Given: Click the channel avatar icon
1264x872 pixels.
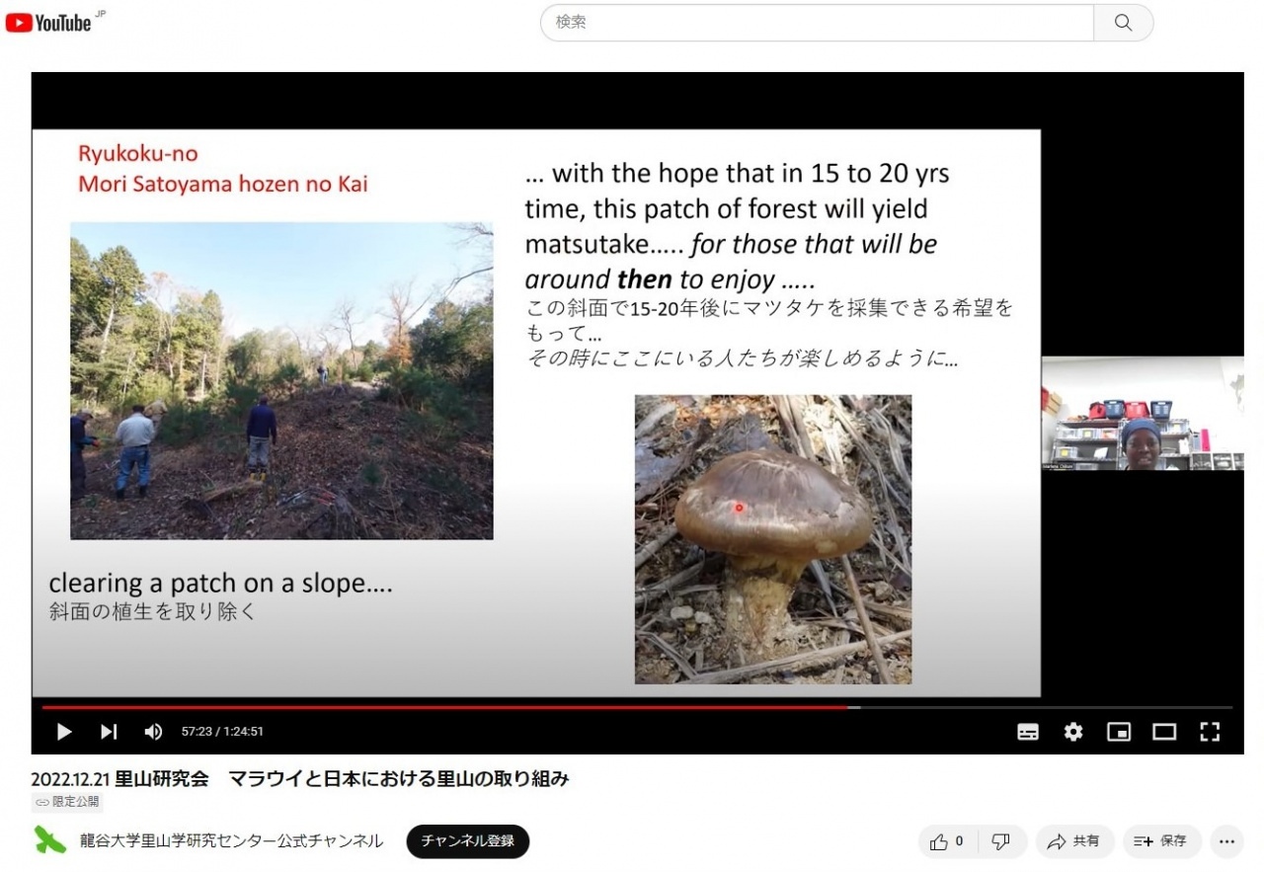Looking at the screenshot, I should click(x=50, y=840).
